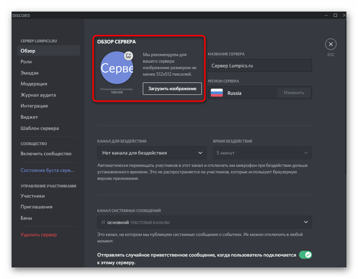The width and height of the screenshot is (358, 279).
Task: Click inside the server name input field
Action: tap(260, 65)
